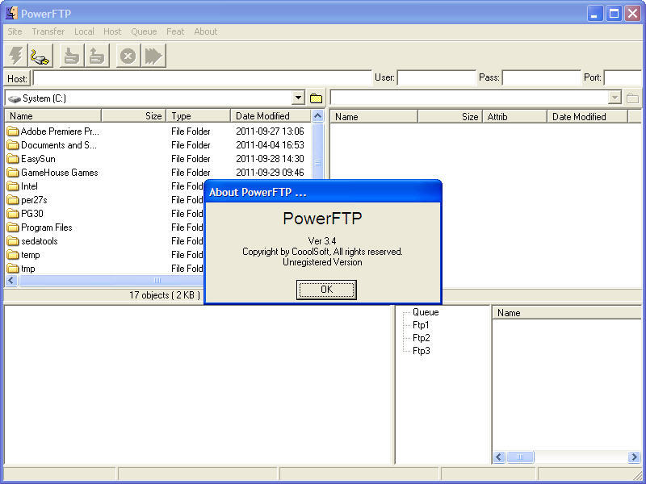Click the GameHouse Games folder icon

(13, 173)
